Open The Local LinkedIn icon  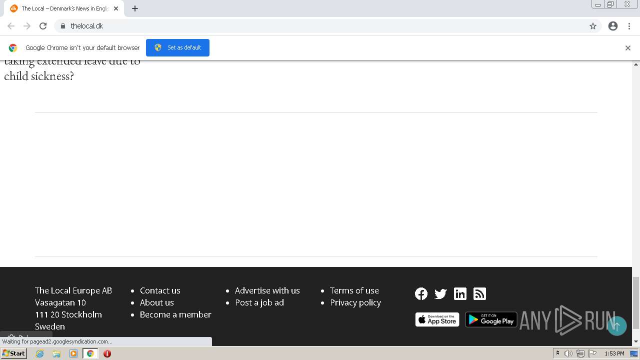tap(460, 294)
